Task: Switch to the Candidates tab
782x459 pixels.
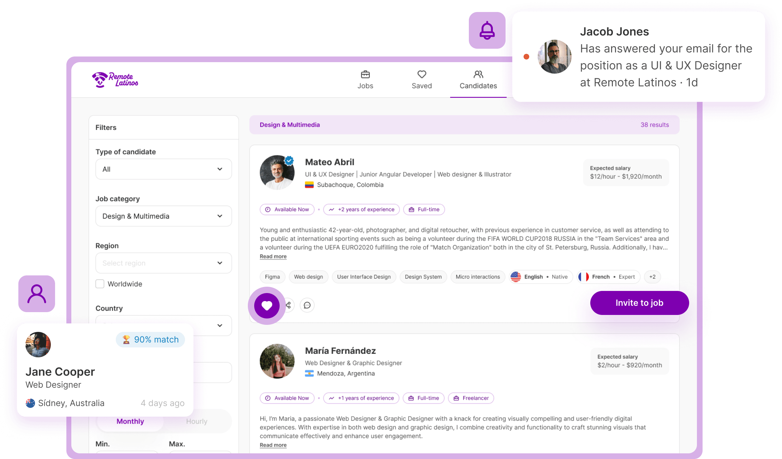Action: coord(478,80)
